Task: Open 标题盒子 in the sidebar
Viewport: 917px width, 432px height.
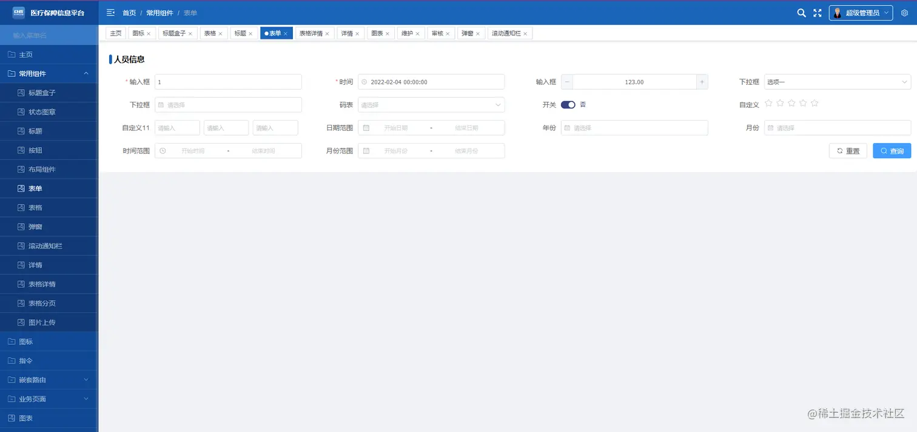Action: click(x=49, y=93)
